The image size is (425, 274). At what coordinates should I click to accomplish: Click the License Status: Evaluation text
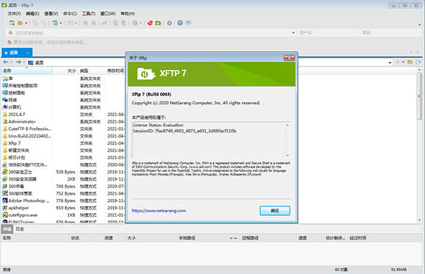pyautogui.click(x=158, y=125)
